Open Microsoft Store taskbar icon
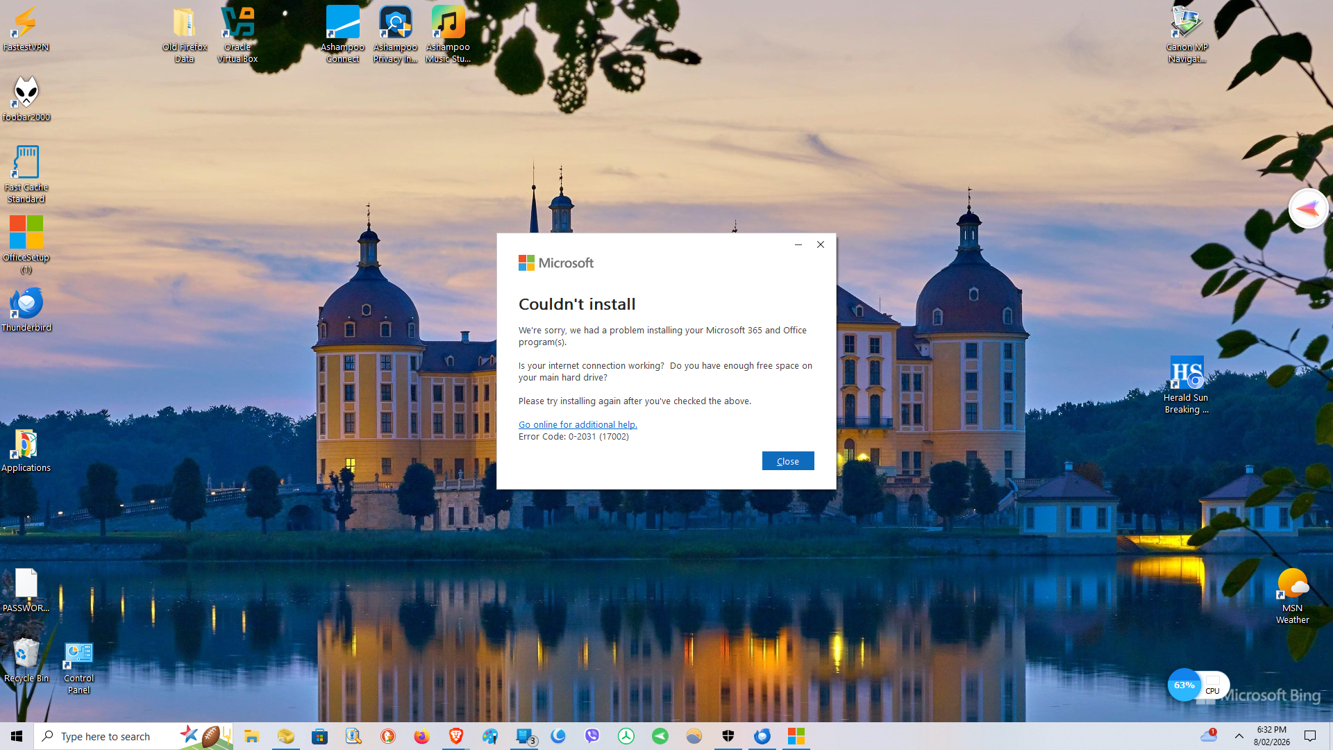 pyautogui.click(x=319, y=736)
